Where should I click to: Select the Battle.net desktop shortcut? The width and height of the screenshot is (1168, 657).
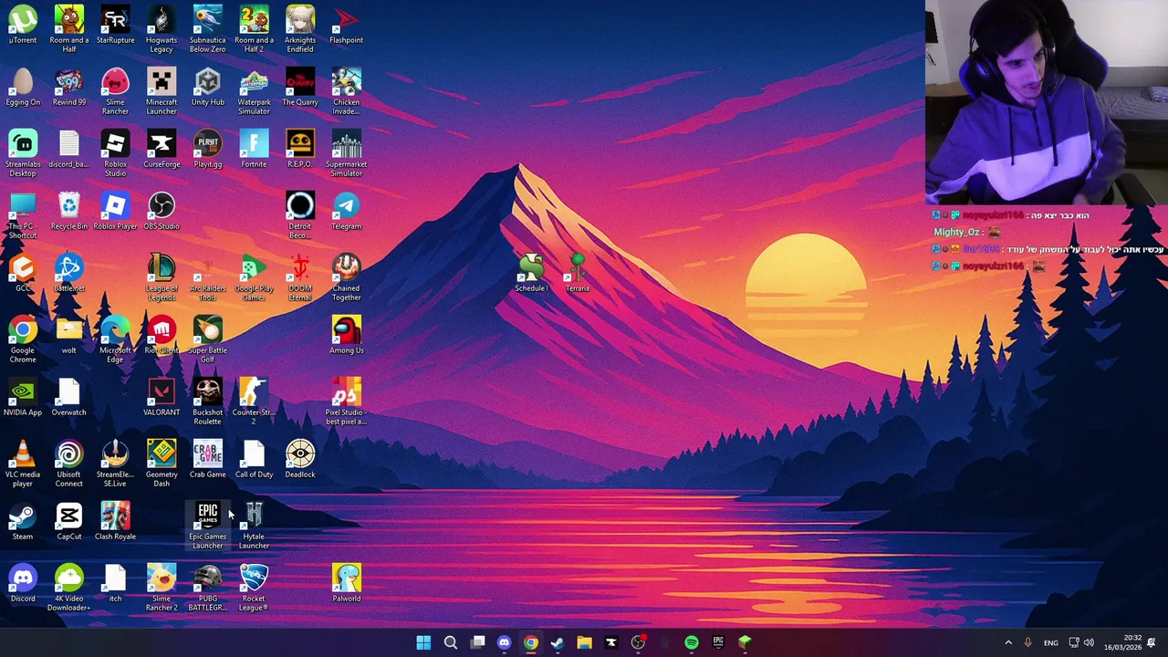coord(69,273)
